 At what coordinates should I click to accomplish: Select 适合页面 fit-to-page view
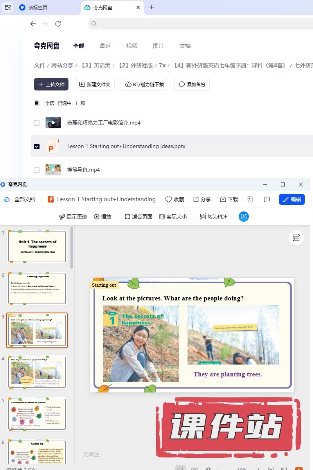coord(138,217)
